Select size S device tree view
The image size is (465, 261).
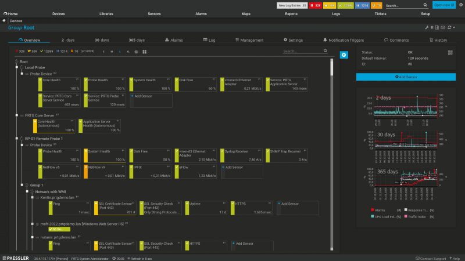103,52
